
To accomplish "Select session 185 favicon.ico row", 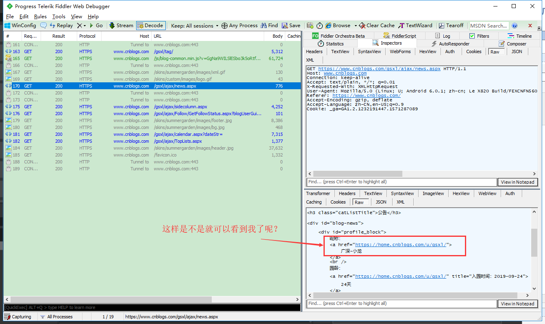I will coord(152,155).
